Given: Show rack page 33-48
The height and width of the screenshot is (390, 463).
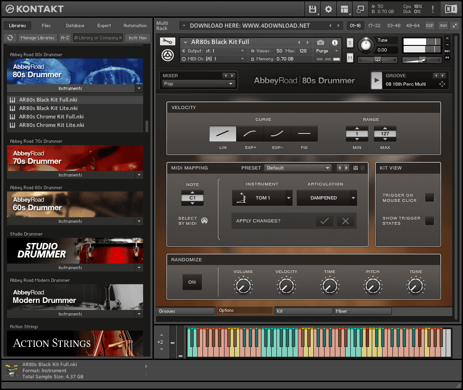Looking at the screenshot, I should [394, 25].
